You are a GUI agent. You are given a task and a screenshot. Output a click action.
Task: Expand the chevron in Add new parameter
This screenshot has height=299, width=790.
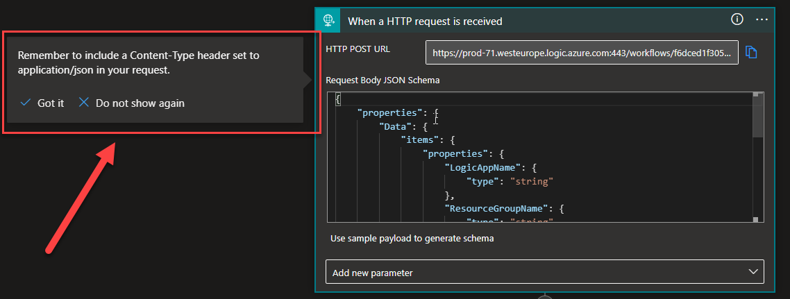pos(753,273)
